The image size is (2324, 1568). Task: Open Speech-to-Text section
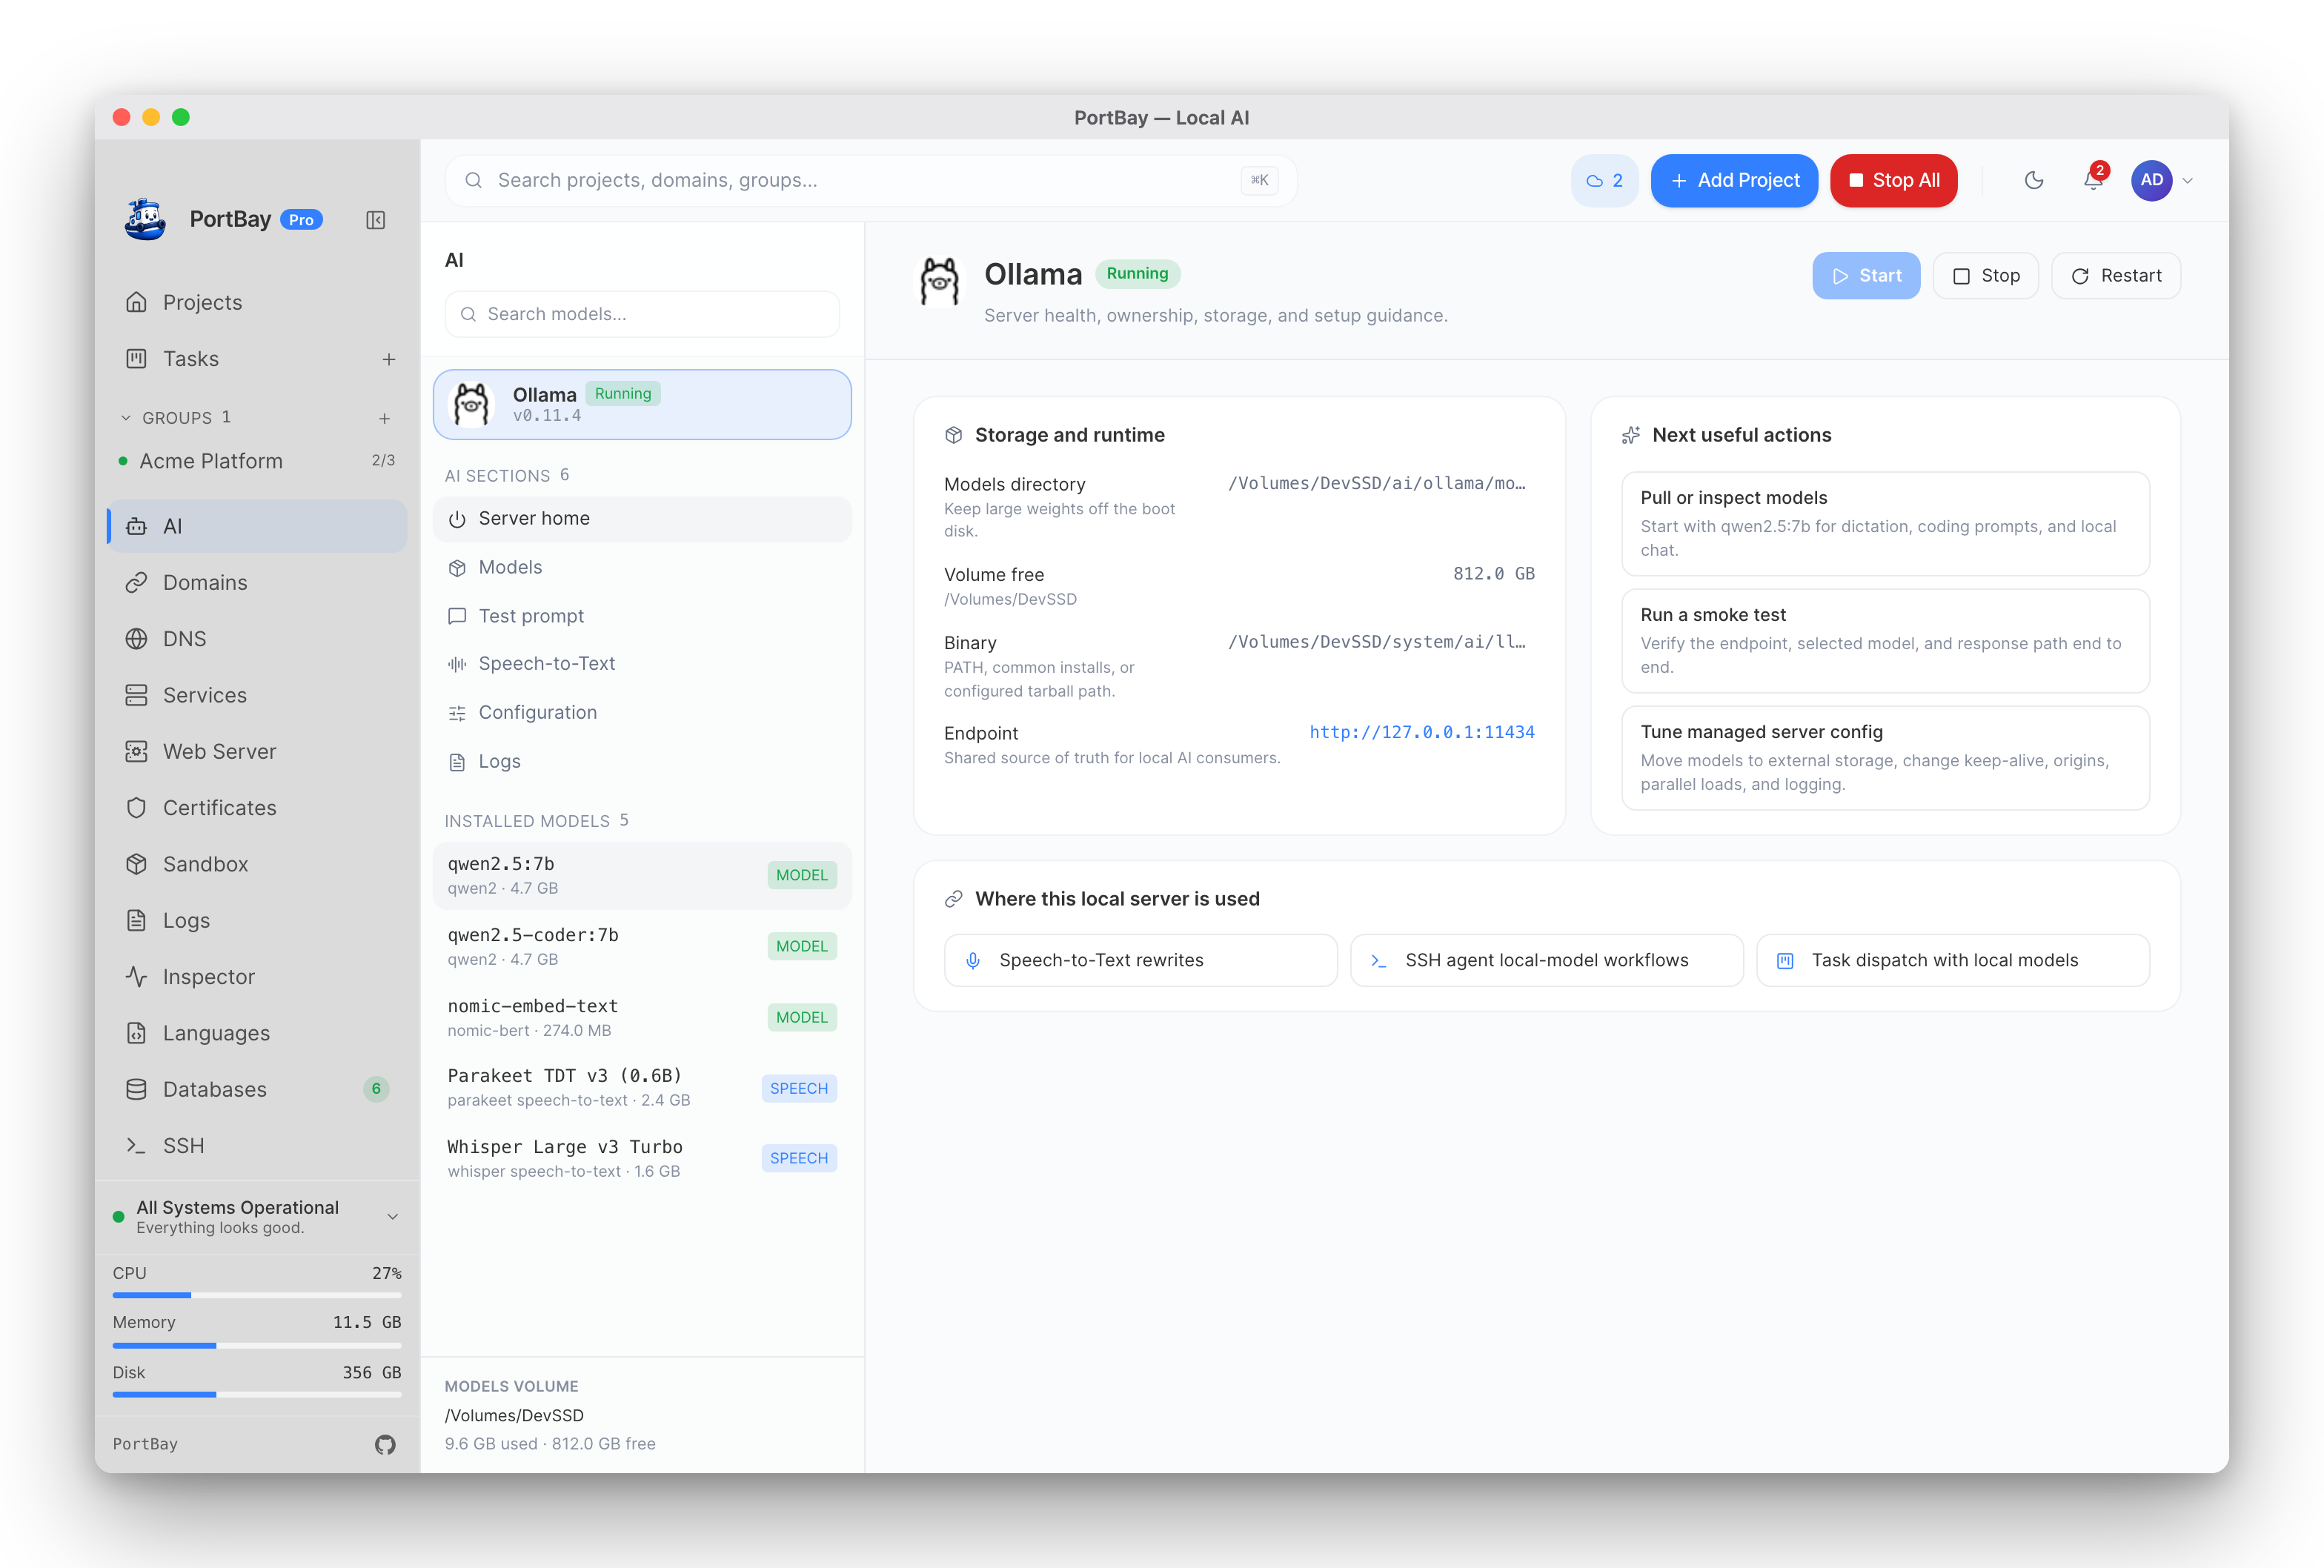coord(642,663)
